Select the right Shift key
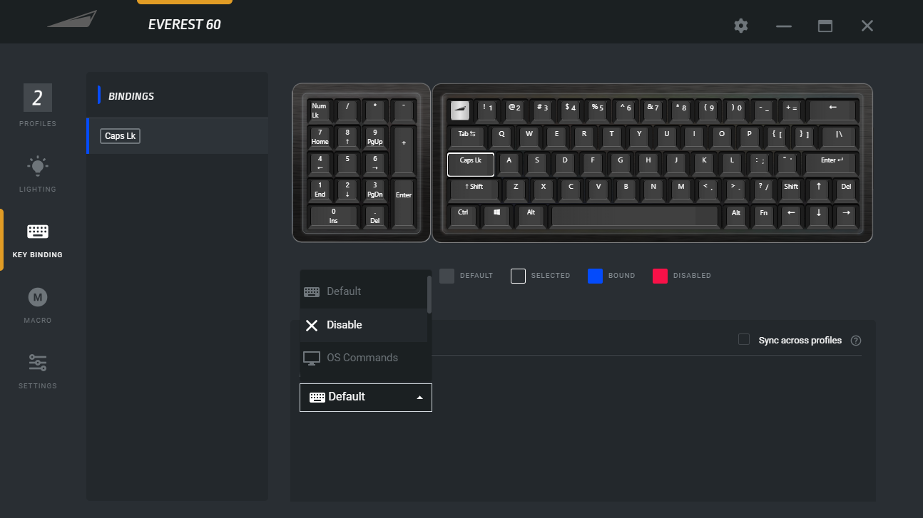This screenshot has width=923, height=518. pos(791,189)
